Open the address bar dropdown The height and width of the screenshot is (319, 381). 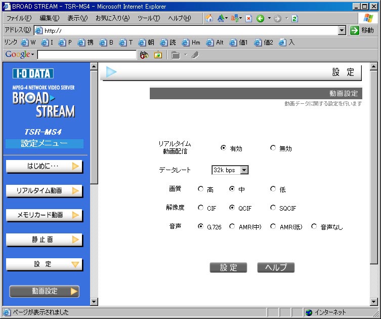[x=342, y=31]
